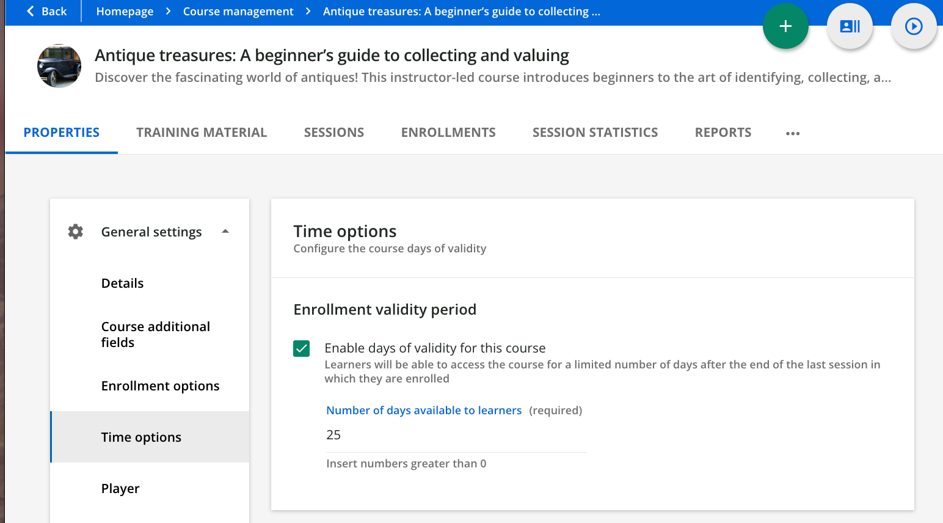Switch to the Training Material tab
The width and height of the screenshot is (943, 523).
tap(202, 133)
